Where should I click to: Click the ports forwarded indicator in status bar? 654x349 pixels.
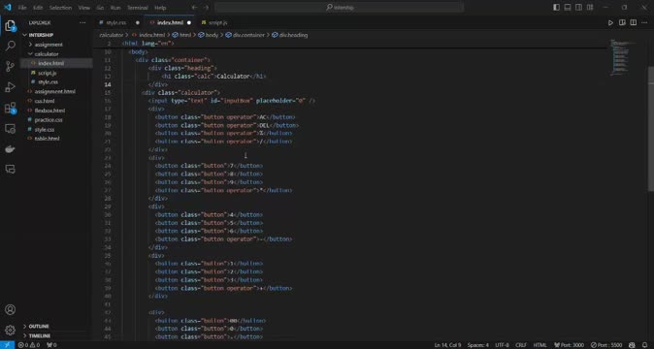[x=51, y=345]
